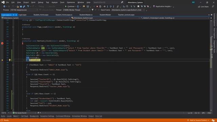Click Add to Source Control

click(x=198, y=120)
